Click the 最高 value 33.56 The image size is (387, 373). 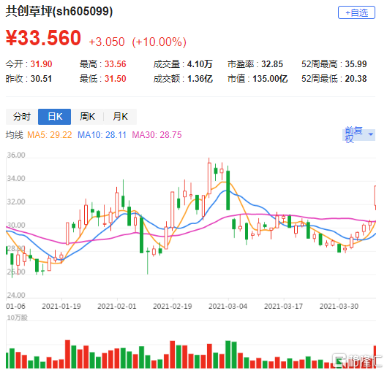116,64
